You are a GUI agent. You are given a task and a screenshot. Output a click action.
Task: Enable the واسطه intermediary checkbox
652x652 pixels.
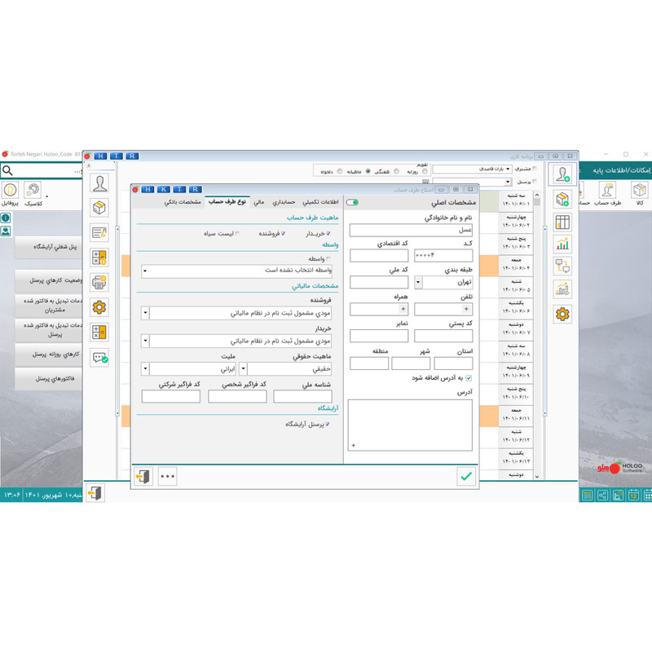click(328, 259)
